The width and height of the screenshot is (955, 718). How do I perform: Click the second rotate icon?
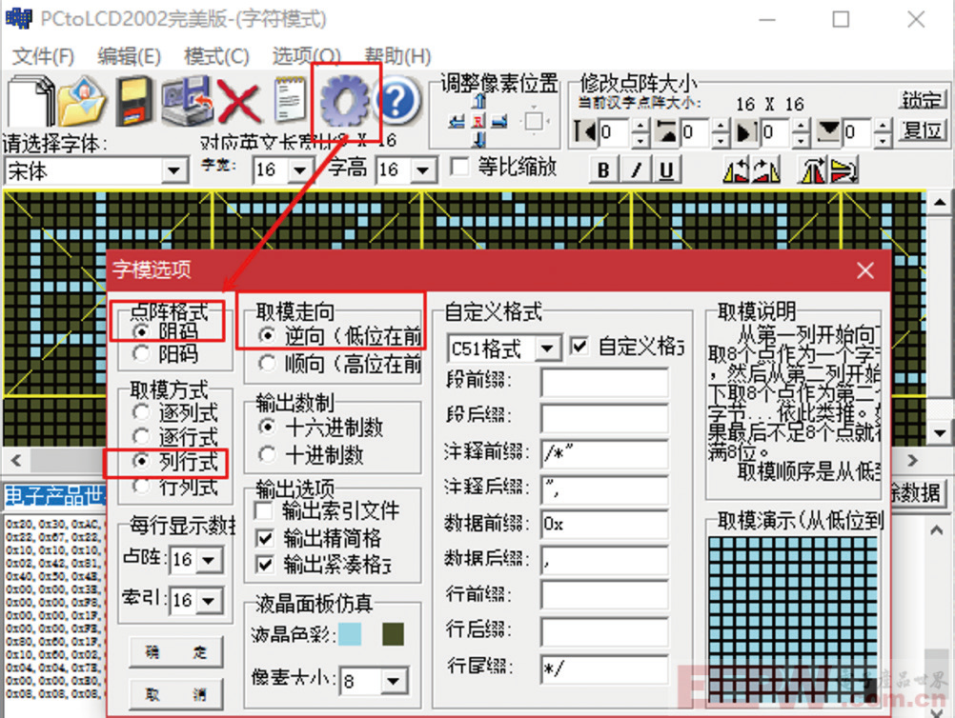click(766, 170)
